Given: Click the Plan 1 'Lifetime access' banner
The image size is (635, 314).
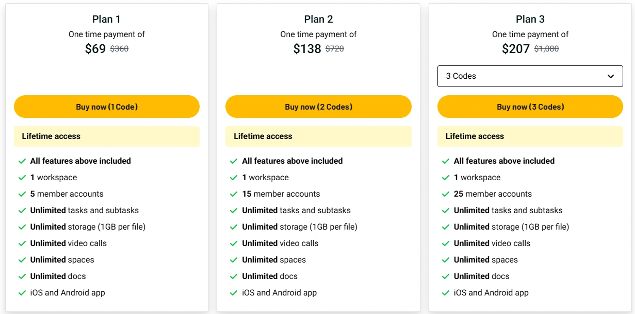Looking at the screenshot, I should pos(107,136).
